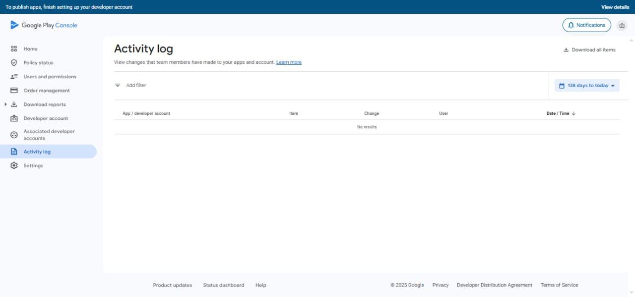Viewport: 635px width, 297px height.
Task: Click the Activity log document icon
Action: pyautogui.click(x=14, y=152)
